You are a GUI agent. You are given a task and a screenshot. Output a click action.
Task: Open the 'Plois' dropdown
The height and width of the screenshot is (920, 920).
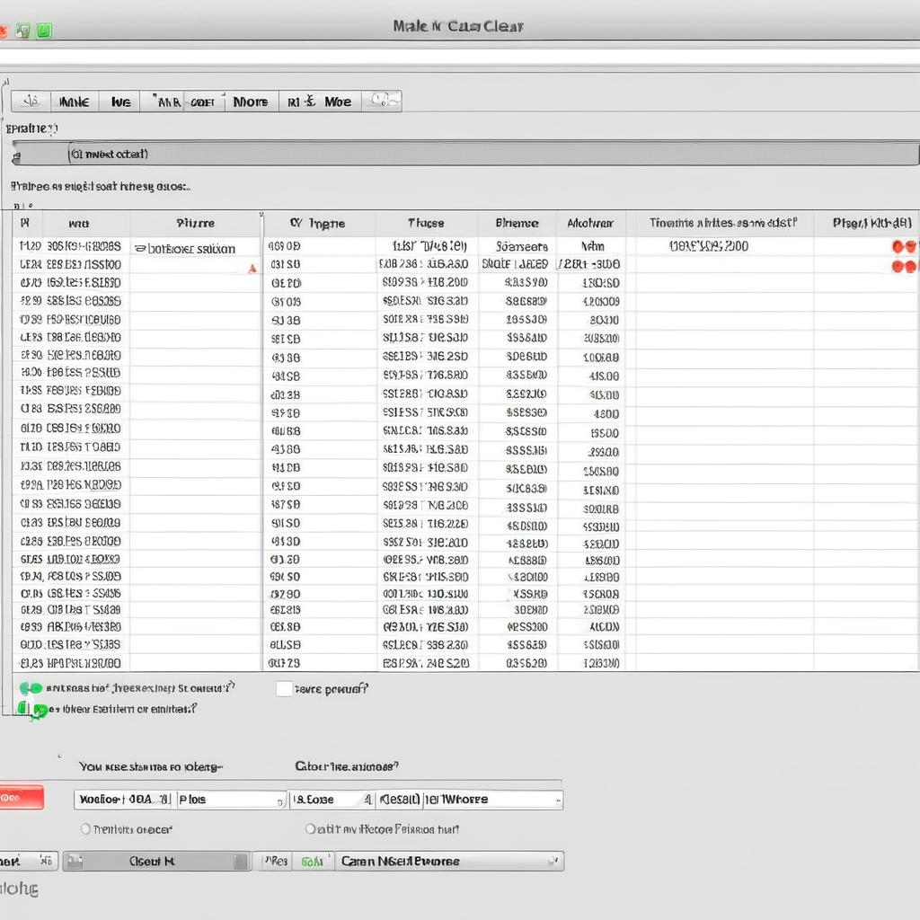coord(232,800)
